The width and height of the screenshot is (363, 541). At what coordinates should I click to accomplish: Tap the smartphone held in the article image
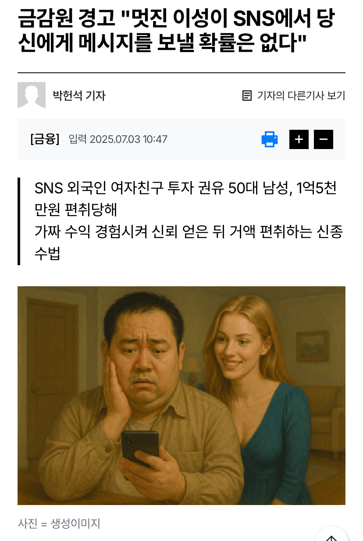click(x=140, y=449)
